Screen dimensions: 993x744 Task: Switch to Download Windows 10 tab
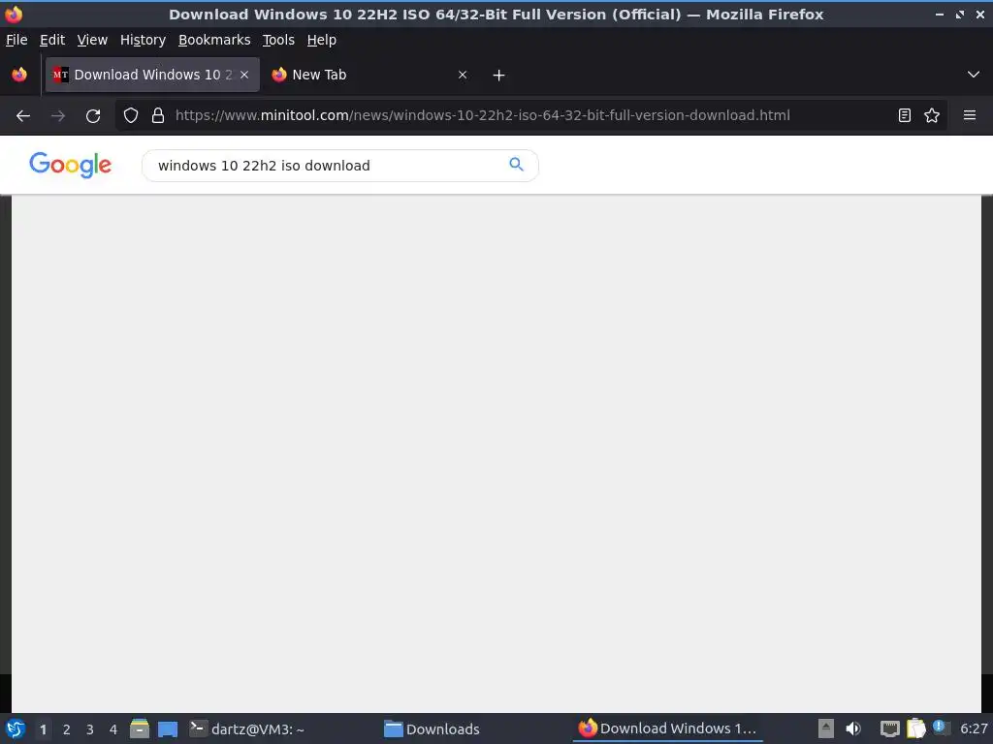[x=152, y=75]
